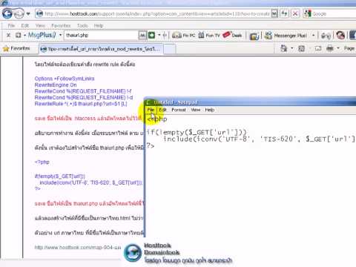Select the Tips mod_rewrite browser tab

(x=101, y=49)
